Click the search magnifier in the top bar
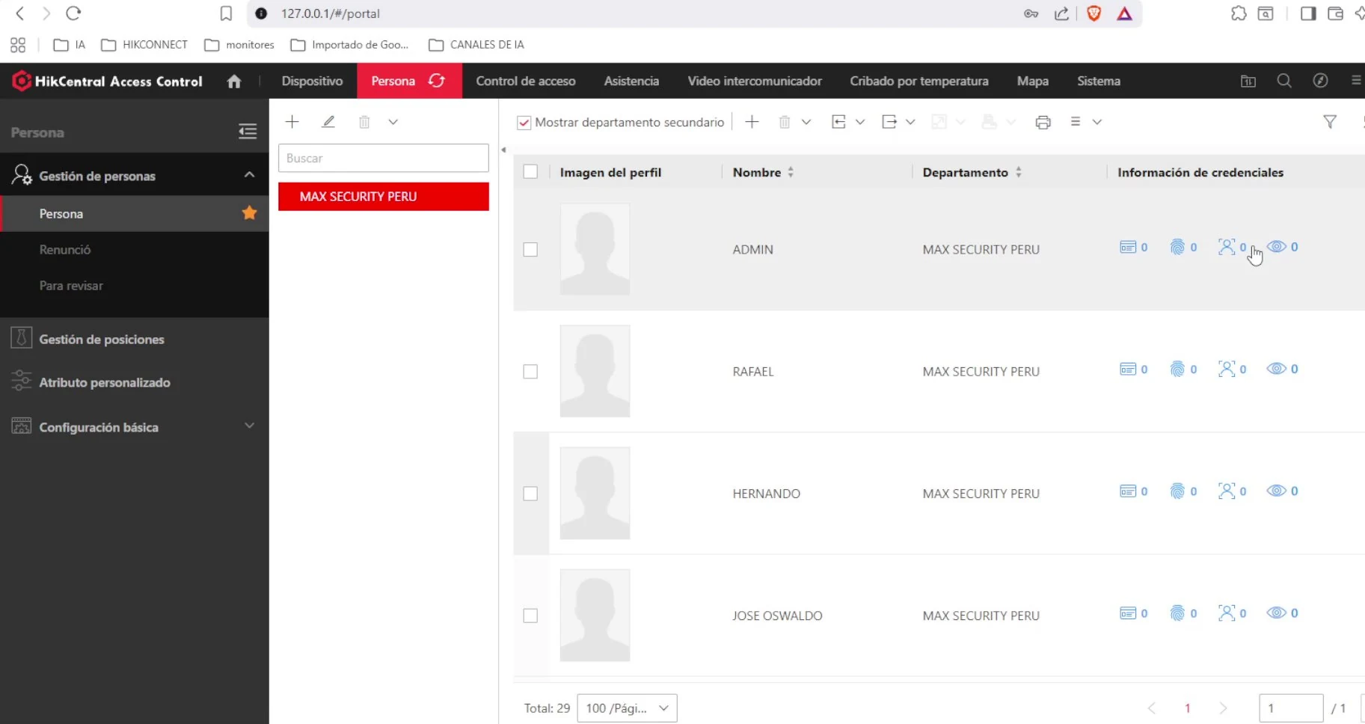Viewport: 1365px width, 724px height. [1284, 81]
